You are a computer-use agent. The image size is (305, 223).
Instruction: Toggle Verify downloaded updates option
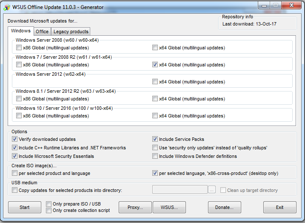15,139
